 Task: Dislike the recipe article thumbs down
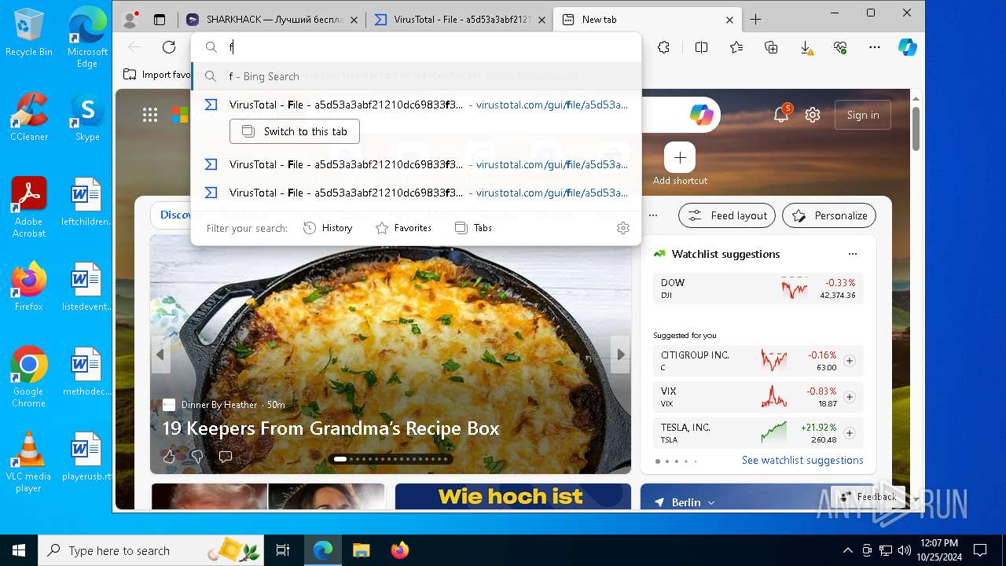pyautogui.click(x=197, y=457)
